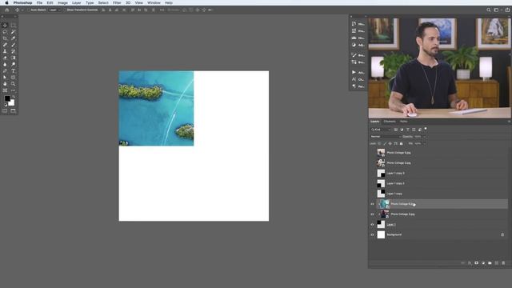Click the Share icon at top right
This screenshot has height=288, width=512.
click(x=507, y=10)
